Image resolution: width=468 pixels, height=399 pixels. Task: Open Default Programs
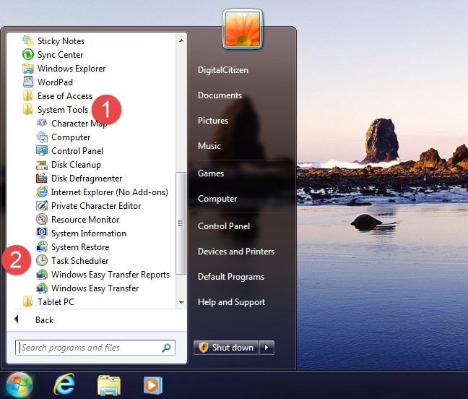231,277
